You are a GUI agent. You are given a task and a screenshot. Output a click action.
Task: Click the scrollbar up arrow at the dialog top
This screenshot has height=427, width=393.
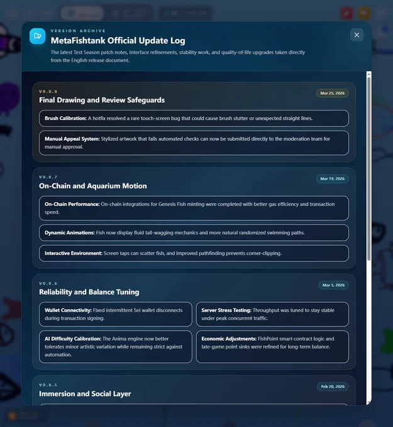368,74
